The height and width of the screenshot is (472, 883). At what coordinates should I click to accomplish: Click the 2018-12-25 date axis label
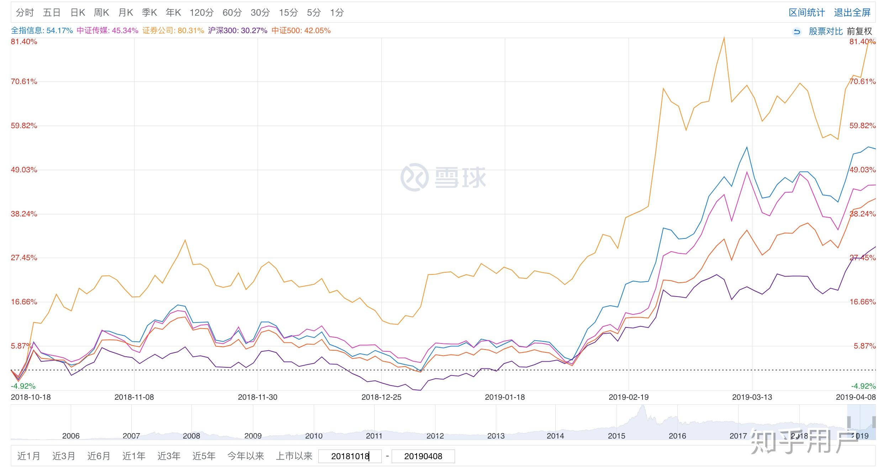[381, 397]
